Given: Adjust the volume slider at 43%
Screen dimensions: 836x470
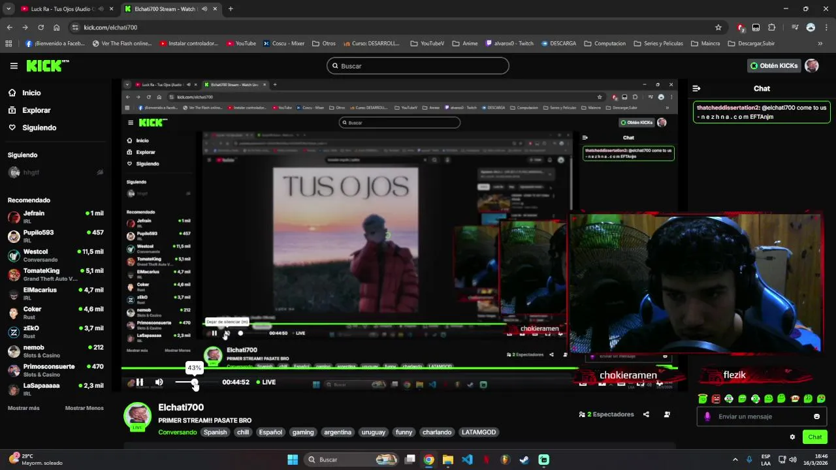Looking at the screenshot, I should point(194,382).
